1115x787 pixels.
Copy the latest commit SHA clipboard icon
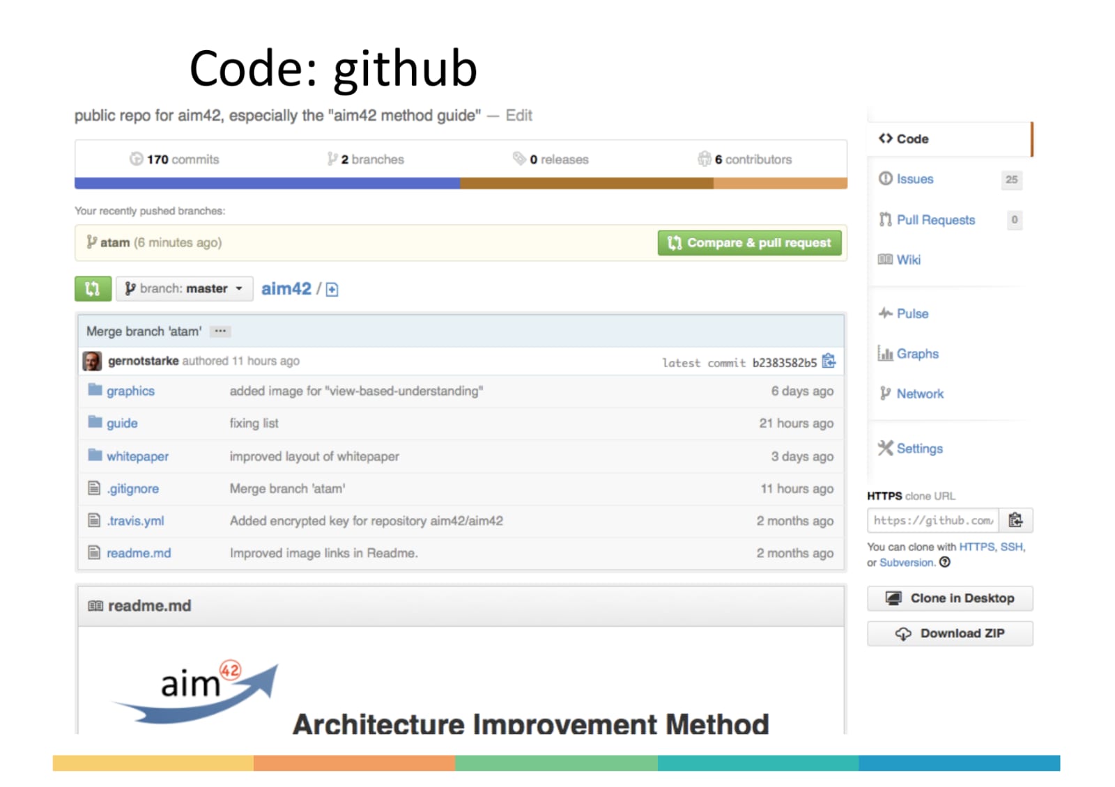point(829,361)
